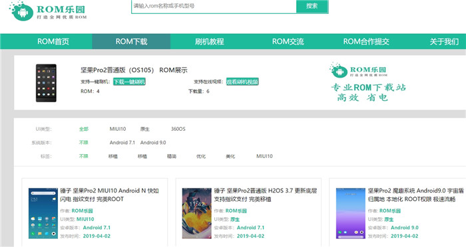Click Android 7.1 on the MIUI10 card
The height and width of the screenshot is (247, 466).
(x=97, y=228)
